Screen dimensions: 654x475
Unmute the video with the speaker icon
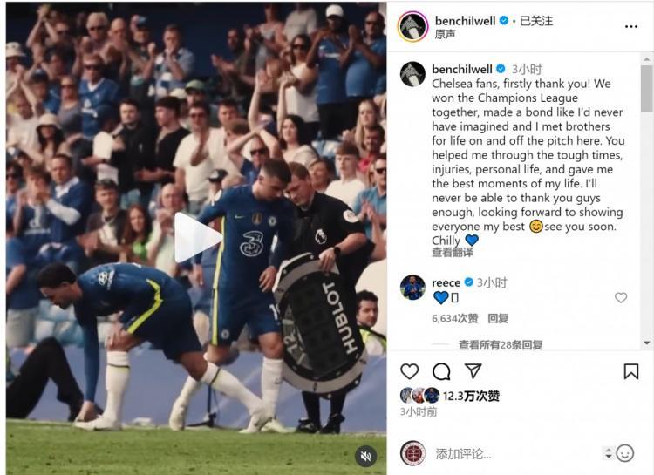[x=365, y=456]
